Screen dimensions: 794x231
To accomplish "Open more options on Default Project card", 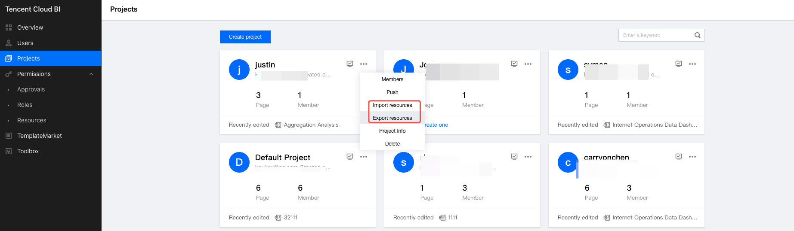I will point(364,157).
